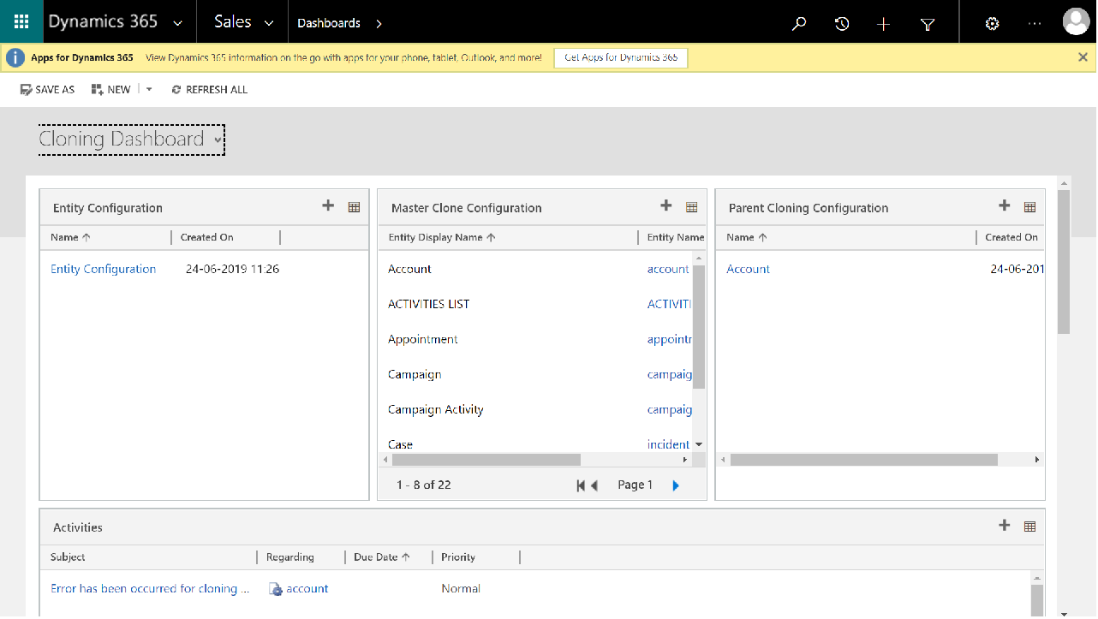
Task: Select the Appointment row text
Action: click(x=423, y=339)
